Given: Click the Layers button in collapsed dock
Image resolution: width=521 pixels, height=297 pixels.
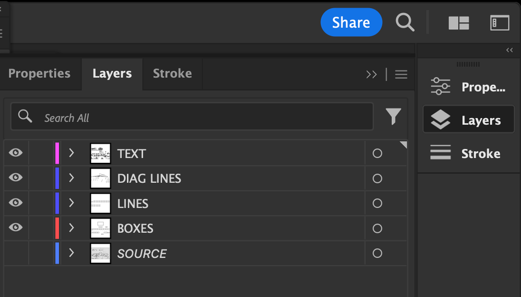Looking at the screenshot, I should pos(468,120).
